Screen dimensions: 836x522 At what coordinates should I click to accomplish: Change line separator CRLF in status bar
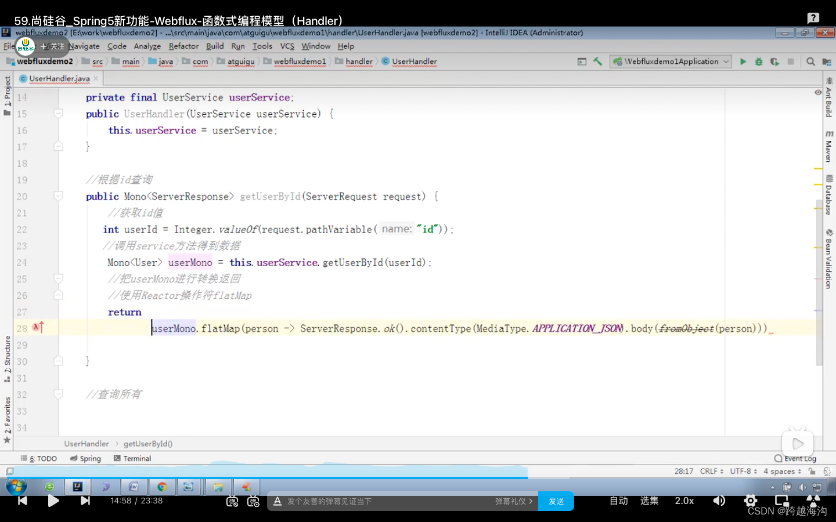(711, 471)
